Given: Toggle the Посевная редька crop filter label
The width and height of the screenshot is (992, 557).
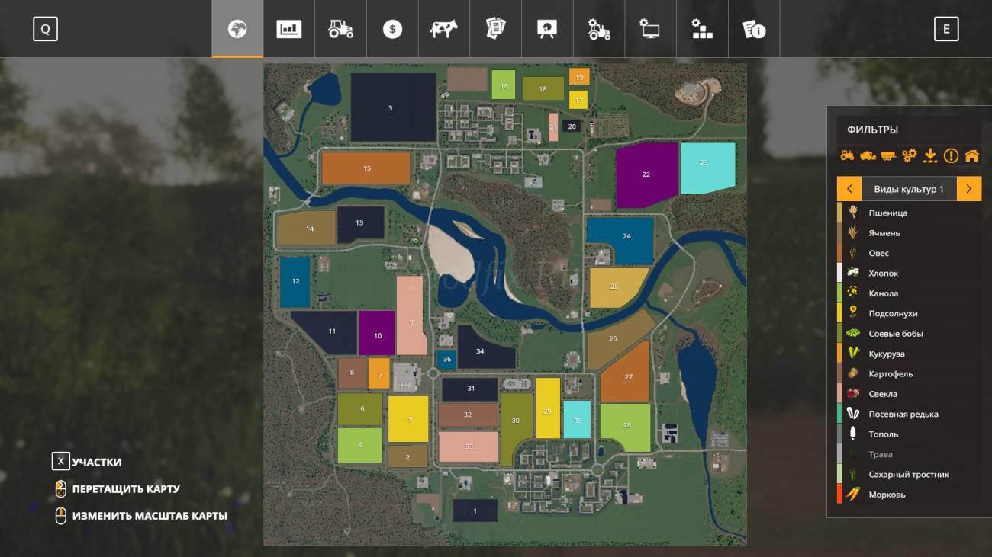Looking at the screenshot, I should [903, 415].
